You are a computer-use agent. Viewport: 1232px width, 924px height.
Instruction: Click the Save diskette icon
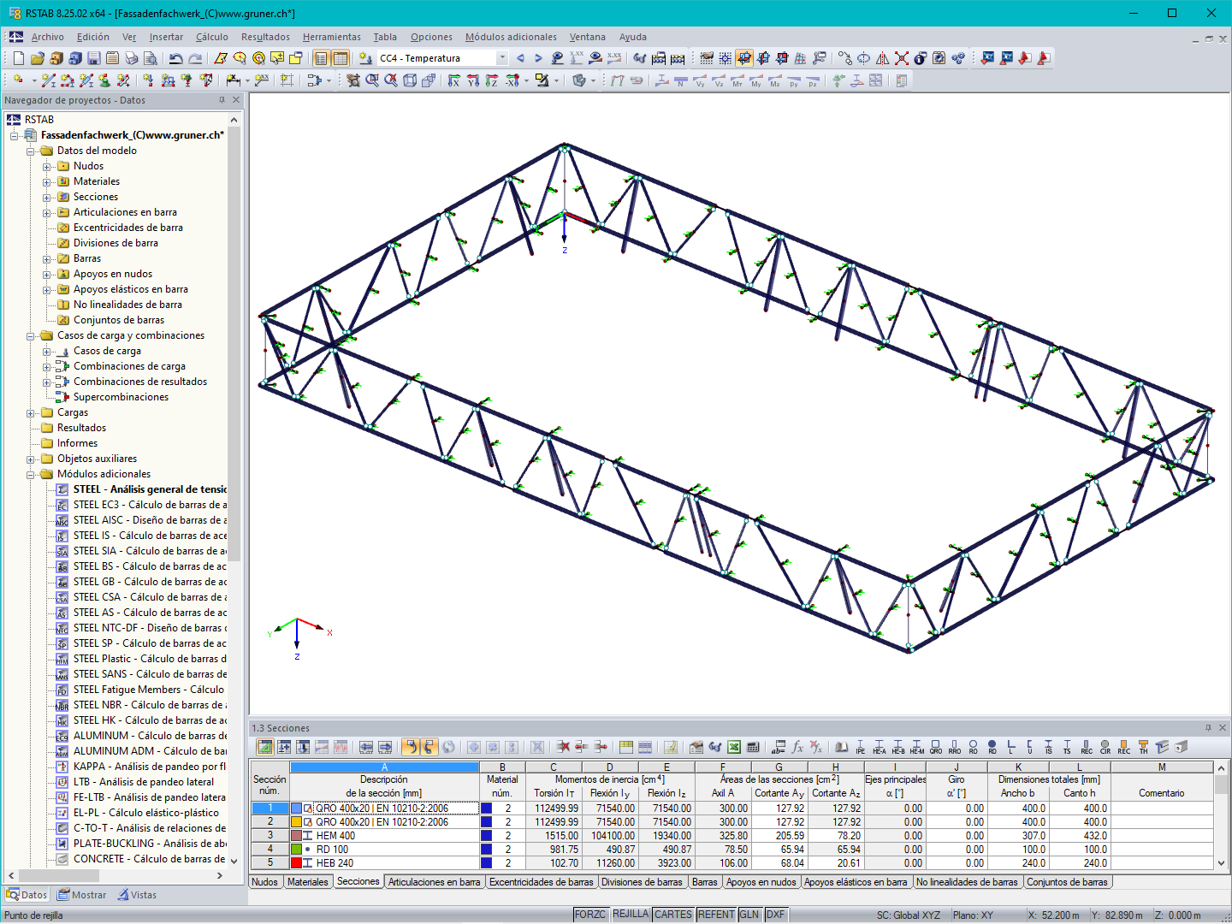[94, 58]
